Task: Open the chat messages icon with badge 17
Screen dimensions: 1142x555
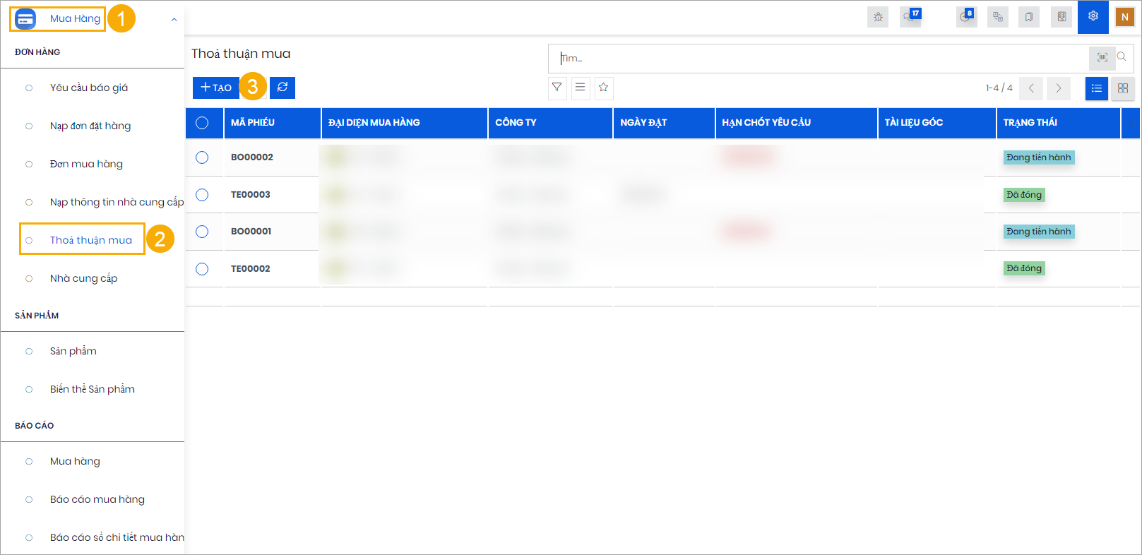Action: [x=910, y=17]
